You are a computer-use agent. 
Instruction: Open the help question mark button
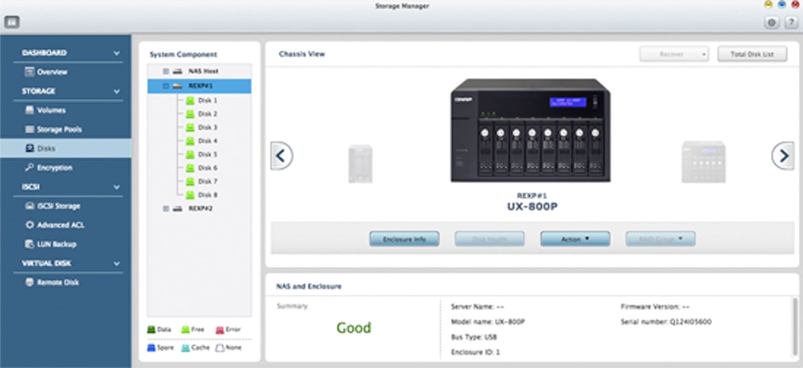pos(791,23)
